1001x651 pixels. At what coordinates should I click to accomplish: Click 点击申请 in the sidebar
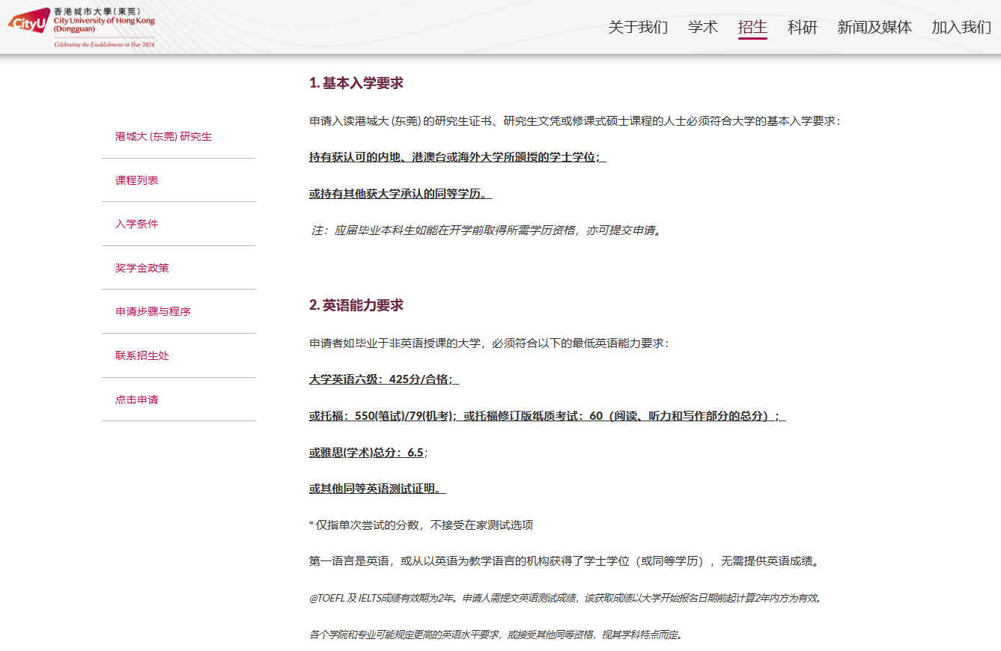point(137,400)
